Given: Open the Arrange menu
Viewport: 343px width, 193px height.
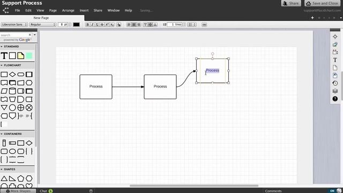Looking at the screenshot, I should 68,10.
